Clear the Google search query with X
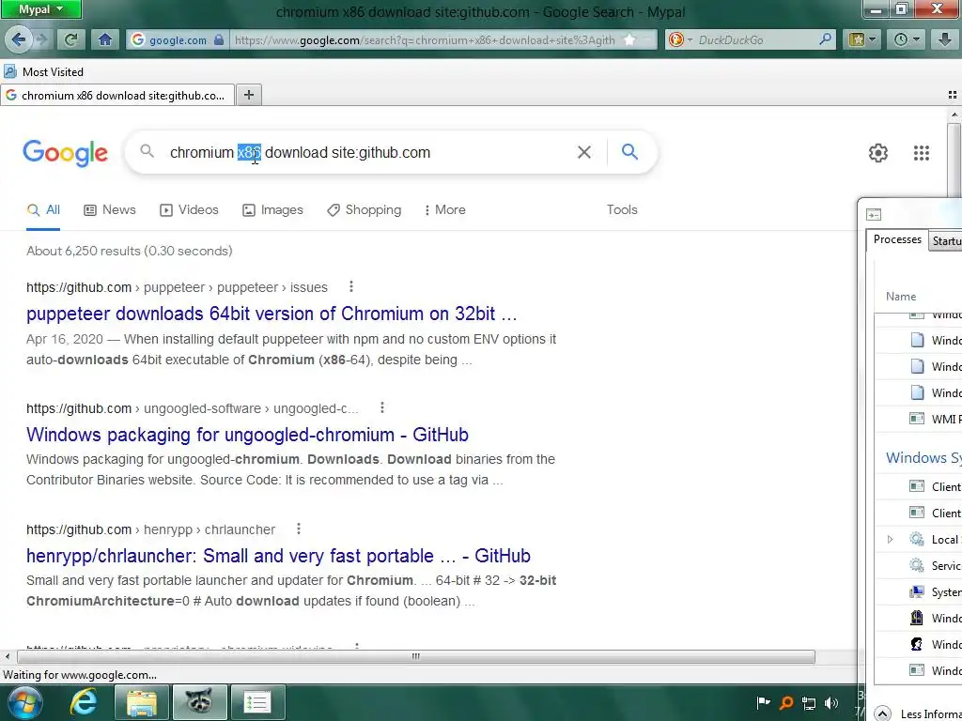This screenshot has height=721, width=962. tap(584, 152)
